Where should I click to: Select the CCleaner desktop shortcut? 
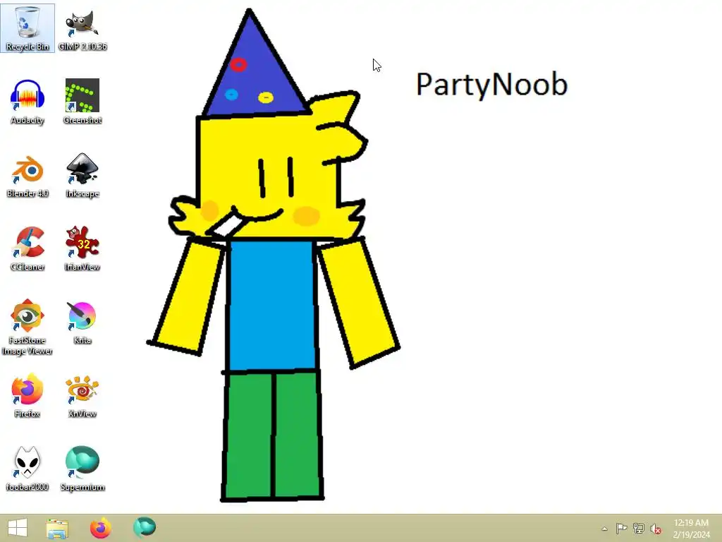tap(27, 248)
